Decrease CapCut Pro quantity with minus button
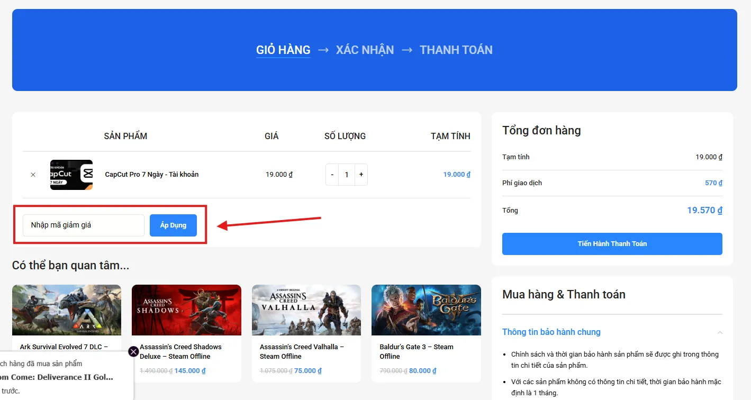This screenshot has width=751, height=400. click(x=331, y=174)
